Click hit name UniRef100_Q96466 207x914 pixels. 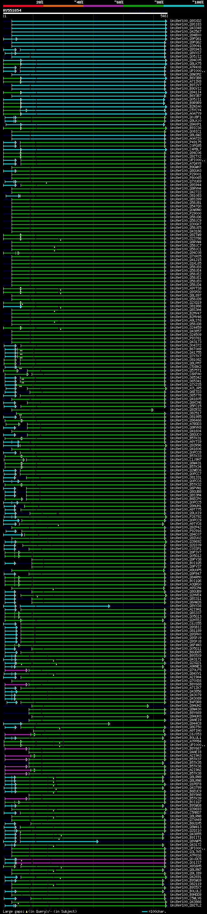[186, 421]
